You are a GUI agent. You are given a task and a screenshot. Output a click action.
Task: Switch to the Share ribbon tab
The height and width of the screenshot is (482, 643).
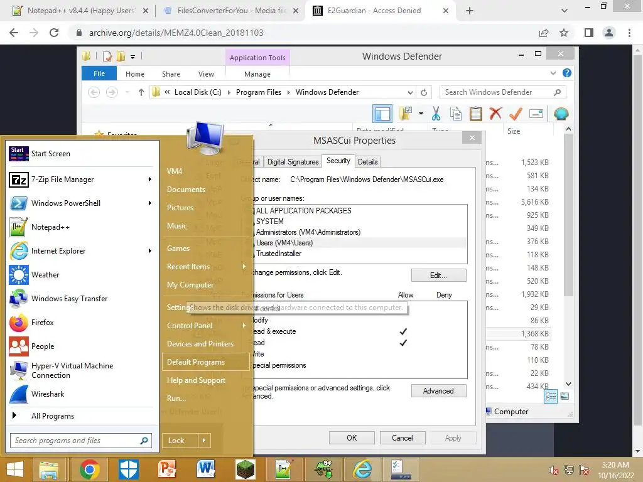[x=171, y=74]
